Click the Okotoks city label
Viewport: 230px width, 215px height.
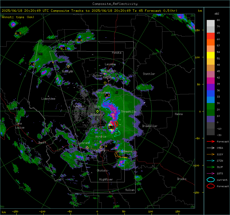click(102, 171)
